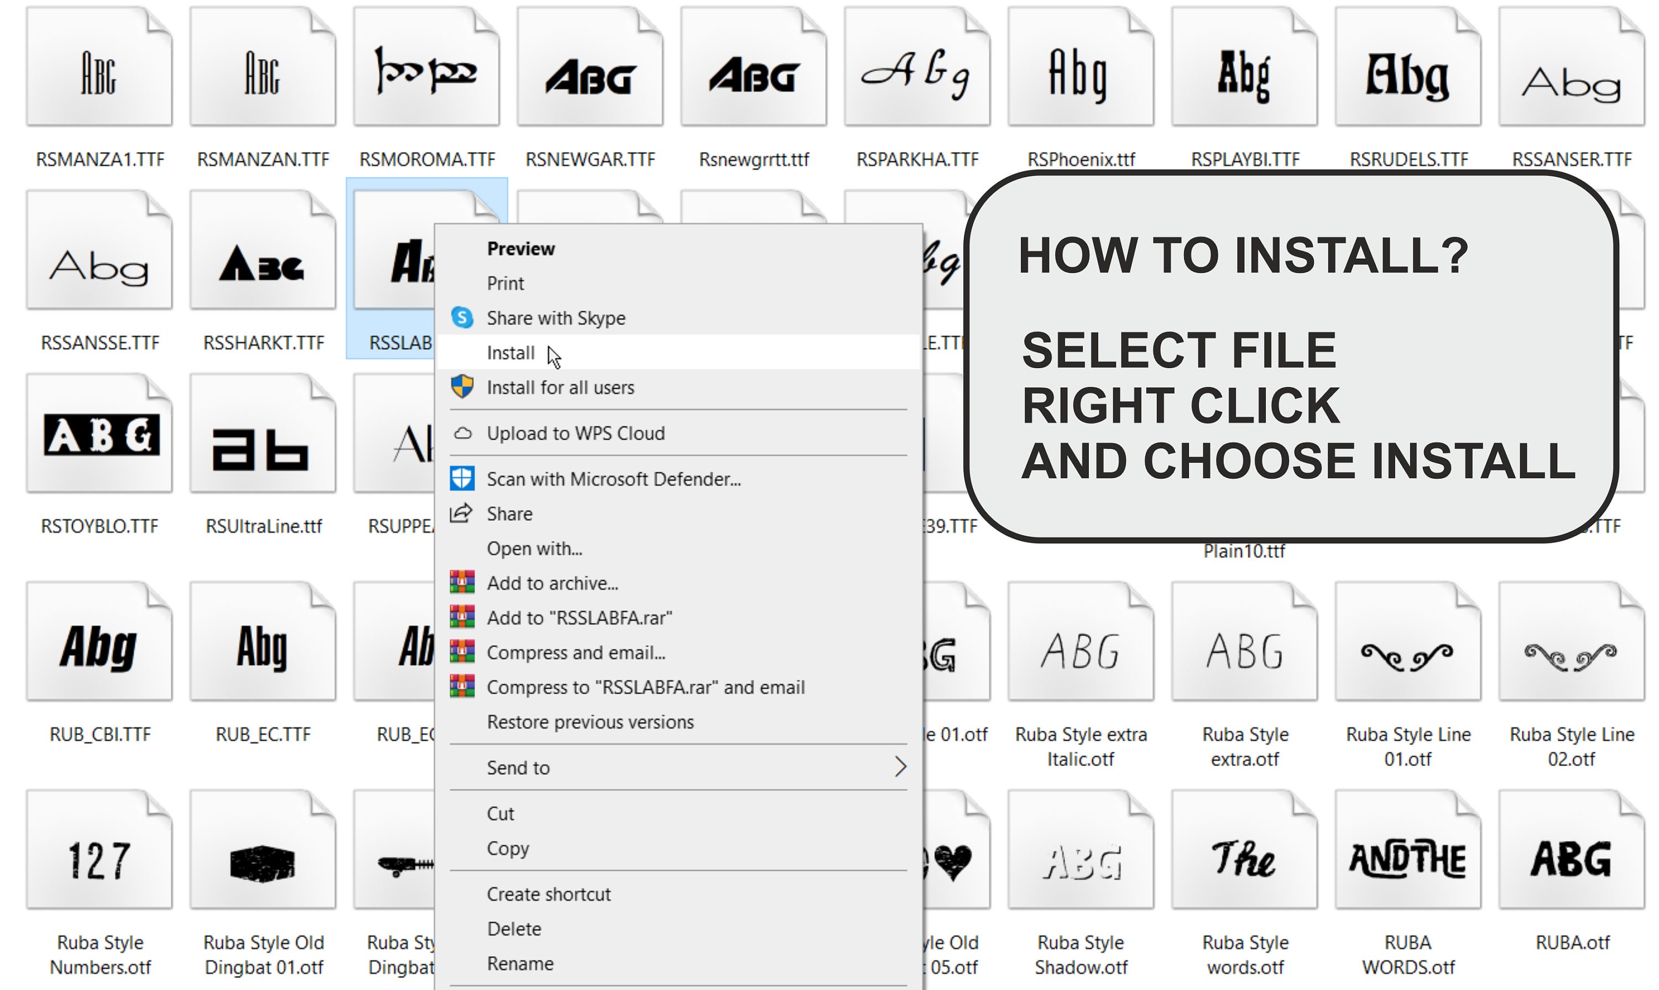Choose Install from the context menu
This screenshot has height=990, width=1659.
(678, 352)
